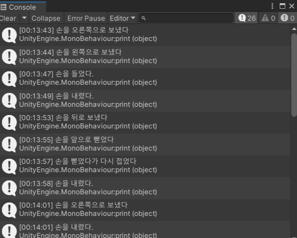Select the log entry at 00:13:44

click(x=145, y=57)
